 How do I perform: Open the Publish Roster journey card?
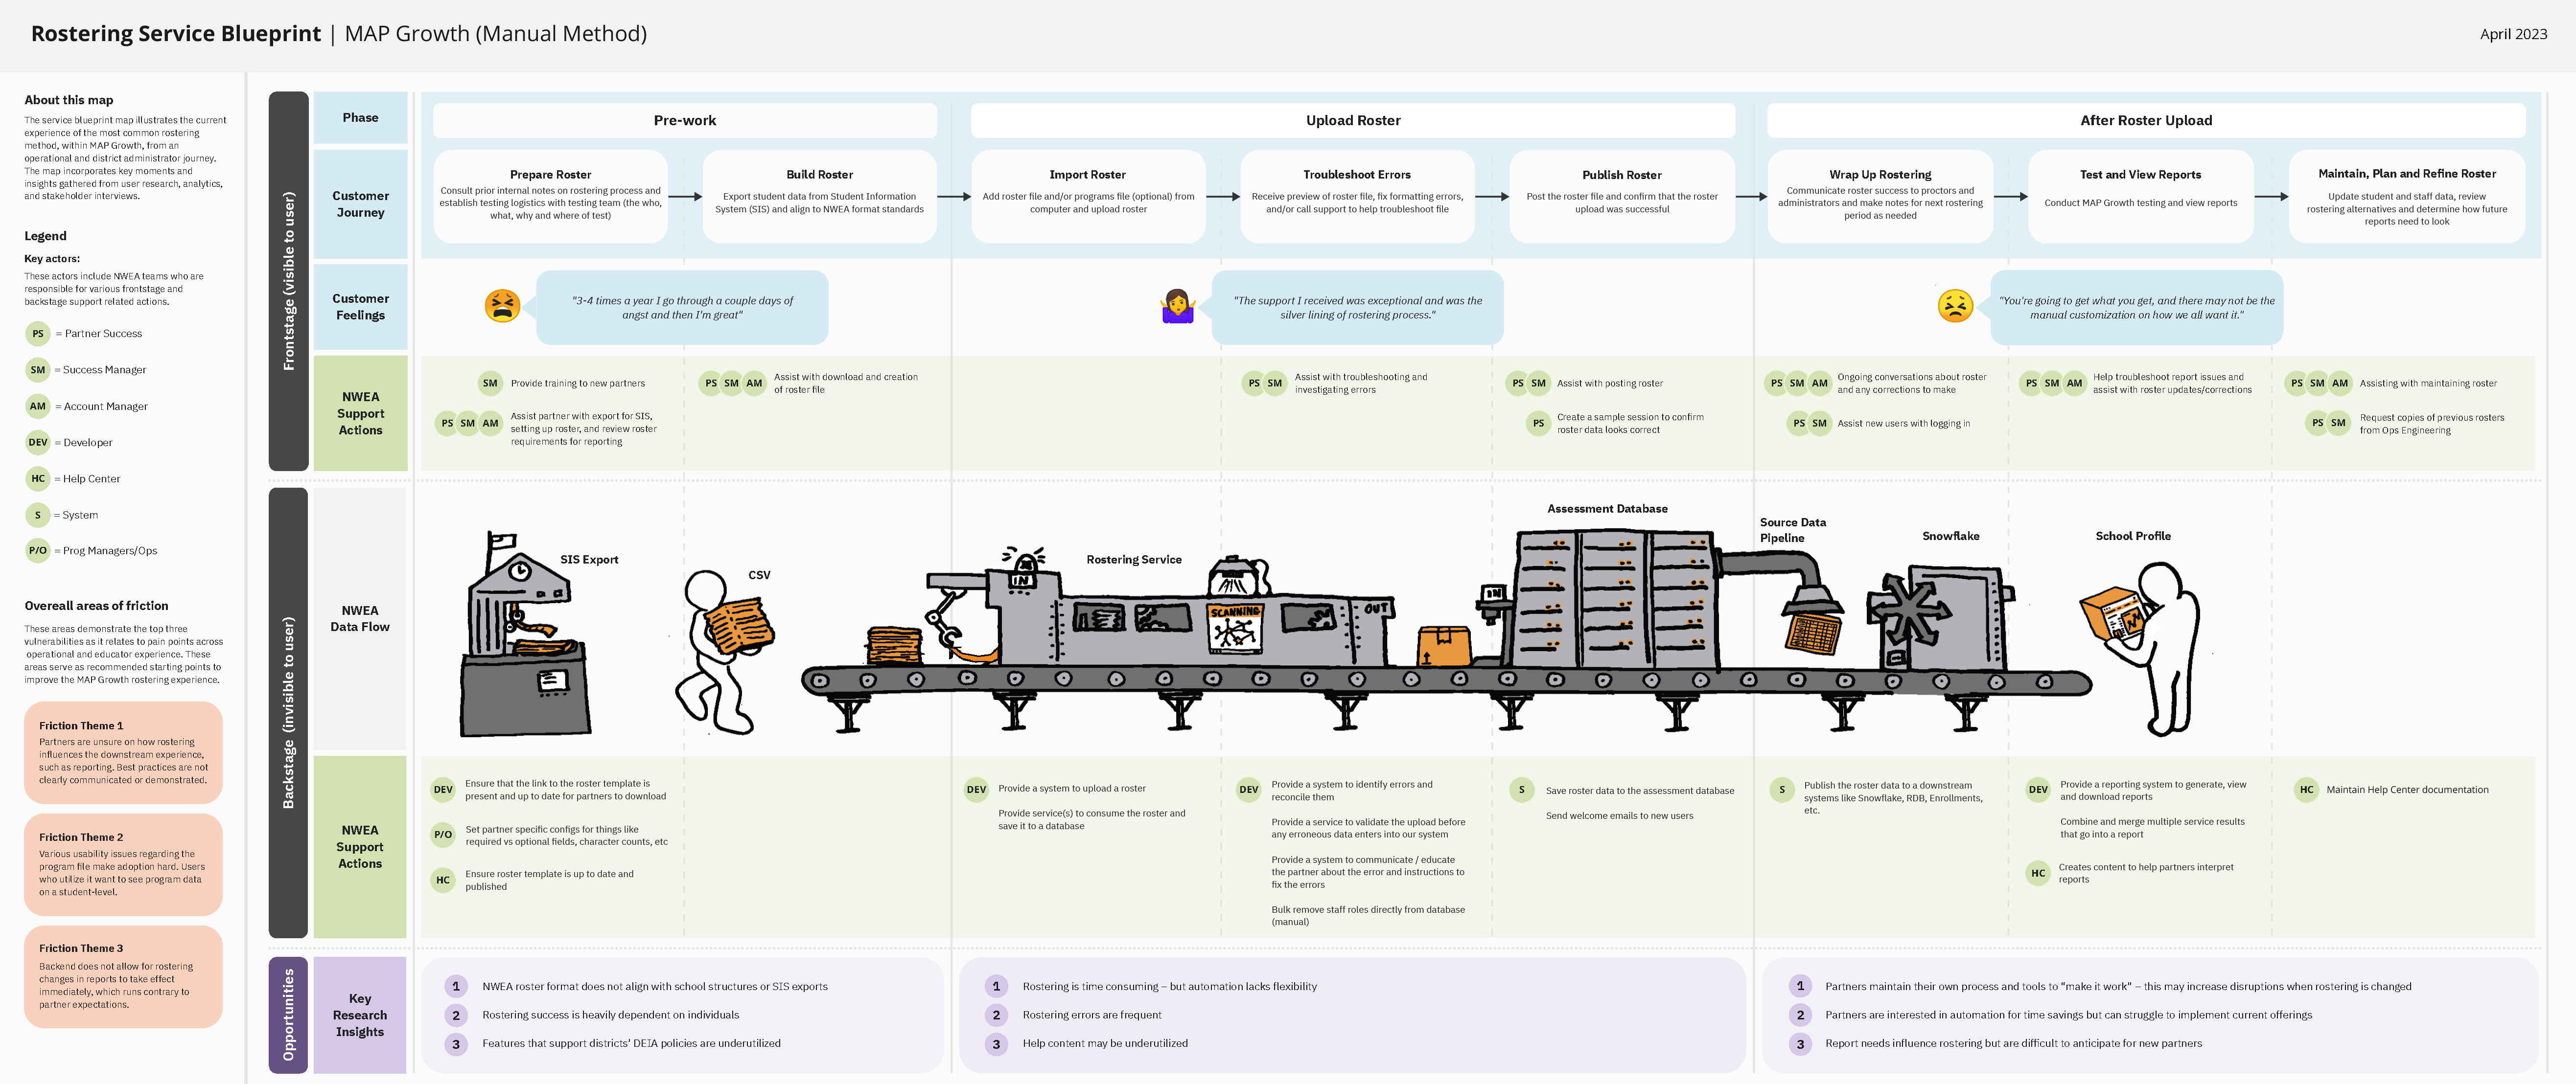coord(1622,197)
